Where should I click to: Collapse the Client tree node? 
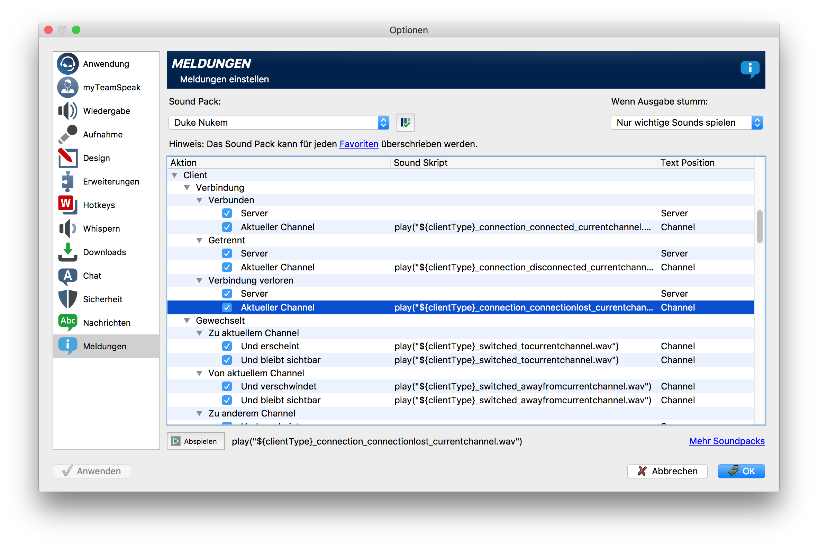(x=175, y=175)
